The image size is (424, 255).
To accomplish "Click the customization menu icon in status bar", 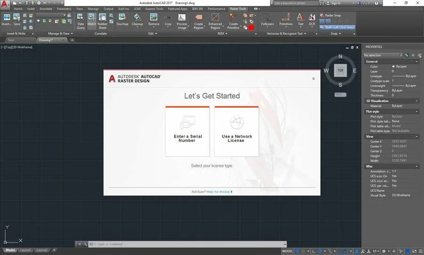I will coord(421,251).
